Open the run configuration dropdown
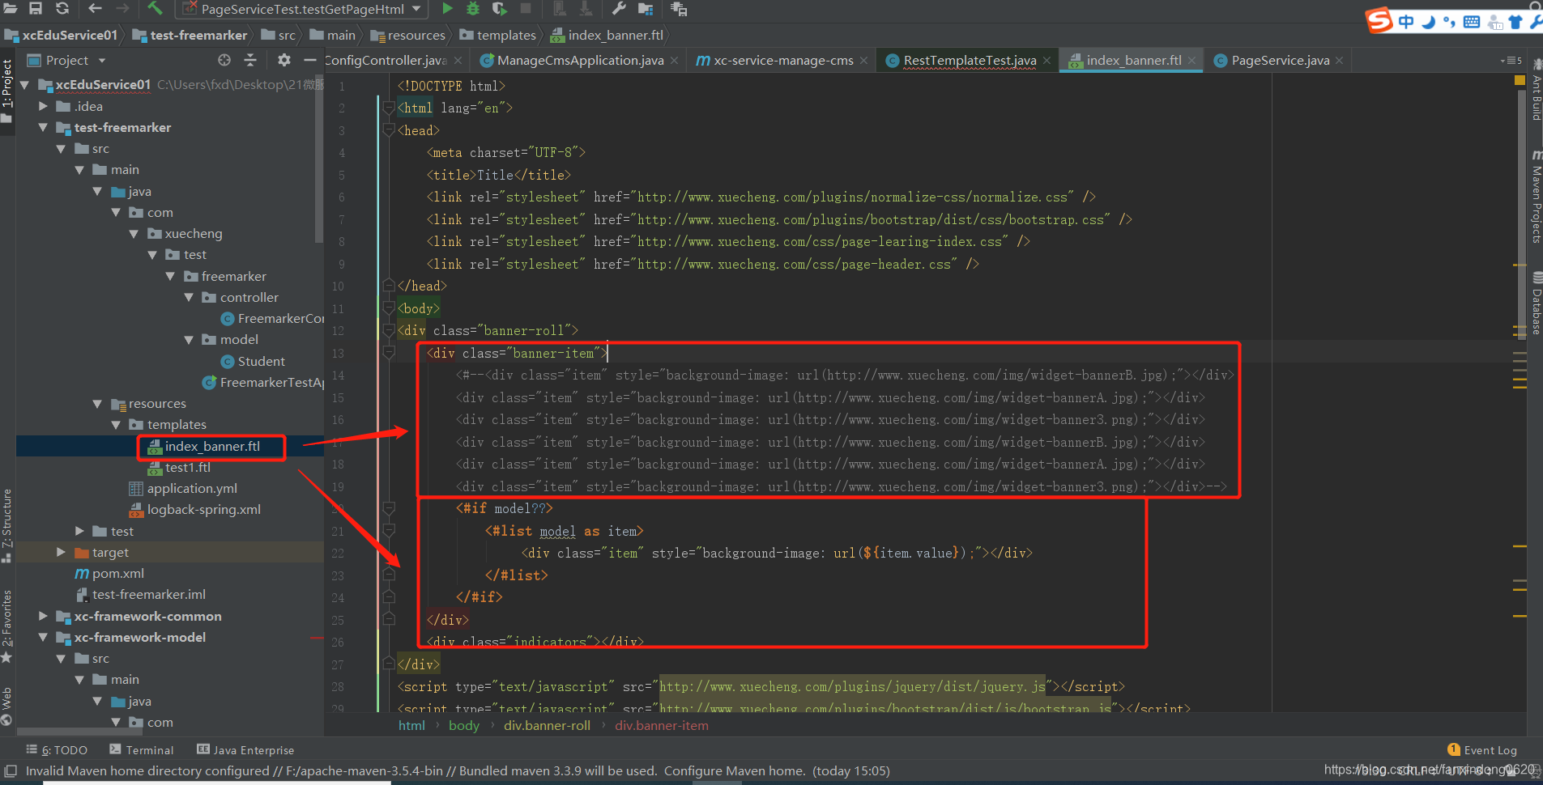This screenshot has width=1543, height=785. 416,9
